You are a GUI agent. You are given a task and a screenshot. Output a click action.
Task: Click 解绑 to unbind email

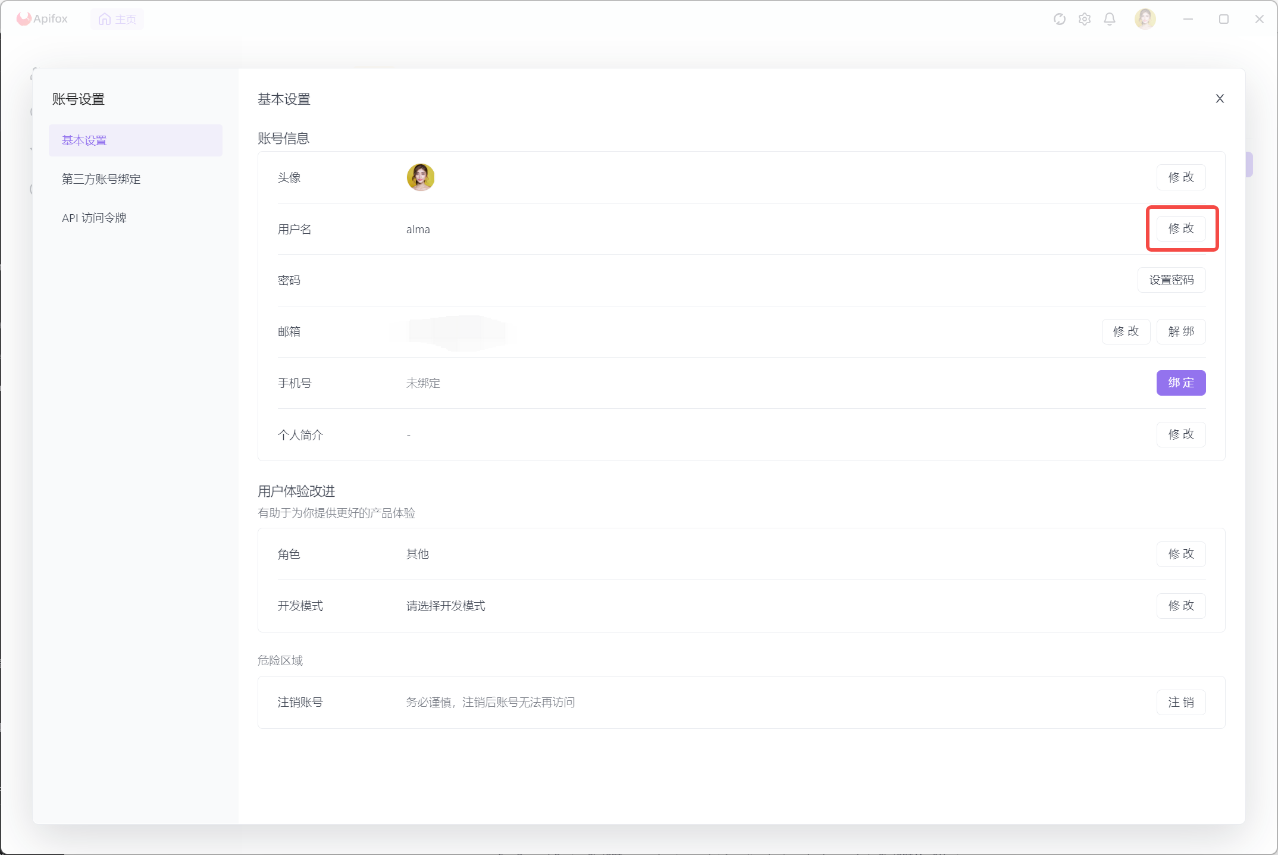coord(1180,331)
